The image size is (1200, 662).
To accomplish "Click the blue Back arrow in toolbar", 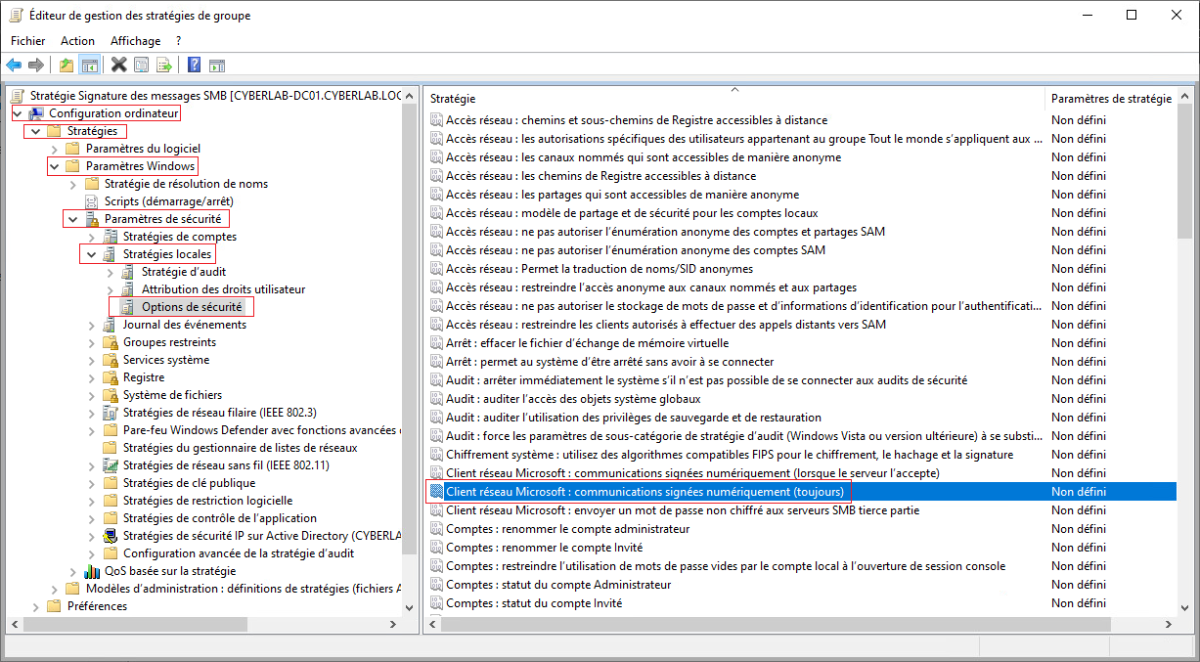I will [14, 66].
